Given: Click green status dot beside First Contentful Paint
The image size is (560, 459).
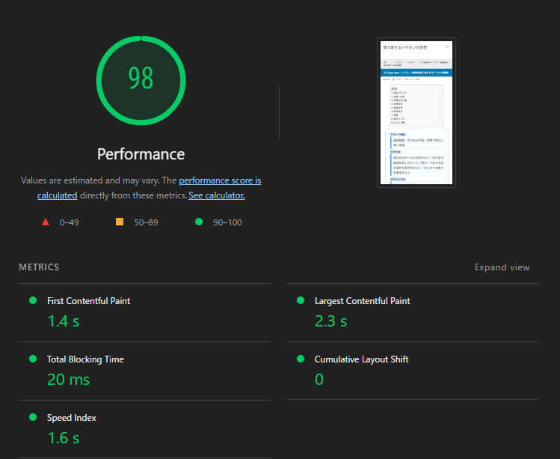Looking at the screenshot, I should pyautogui.click(x=33, y=300).
